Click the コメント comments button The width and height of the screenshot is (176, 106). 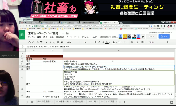point(151,36)
